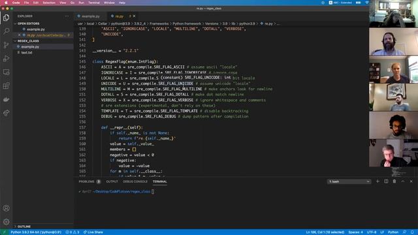Screen dimensions: 418x235
Task: Open the Extensions view
Action: coord(6,86)
